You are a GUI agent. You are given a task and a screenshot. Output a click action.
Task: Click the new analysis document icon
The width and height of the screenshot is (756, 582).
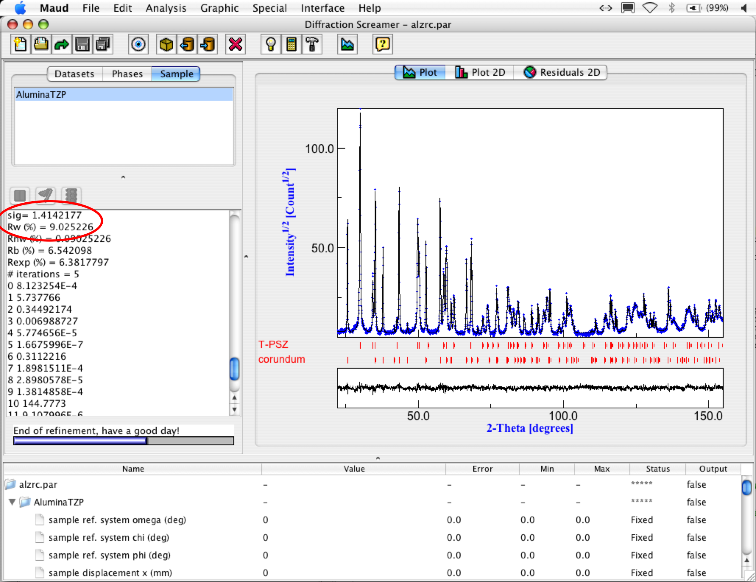(20, 45)
